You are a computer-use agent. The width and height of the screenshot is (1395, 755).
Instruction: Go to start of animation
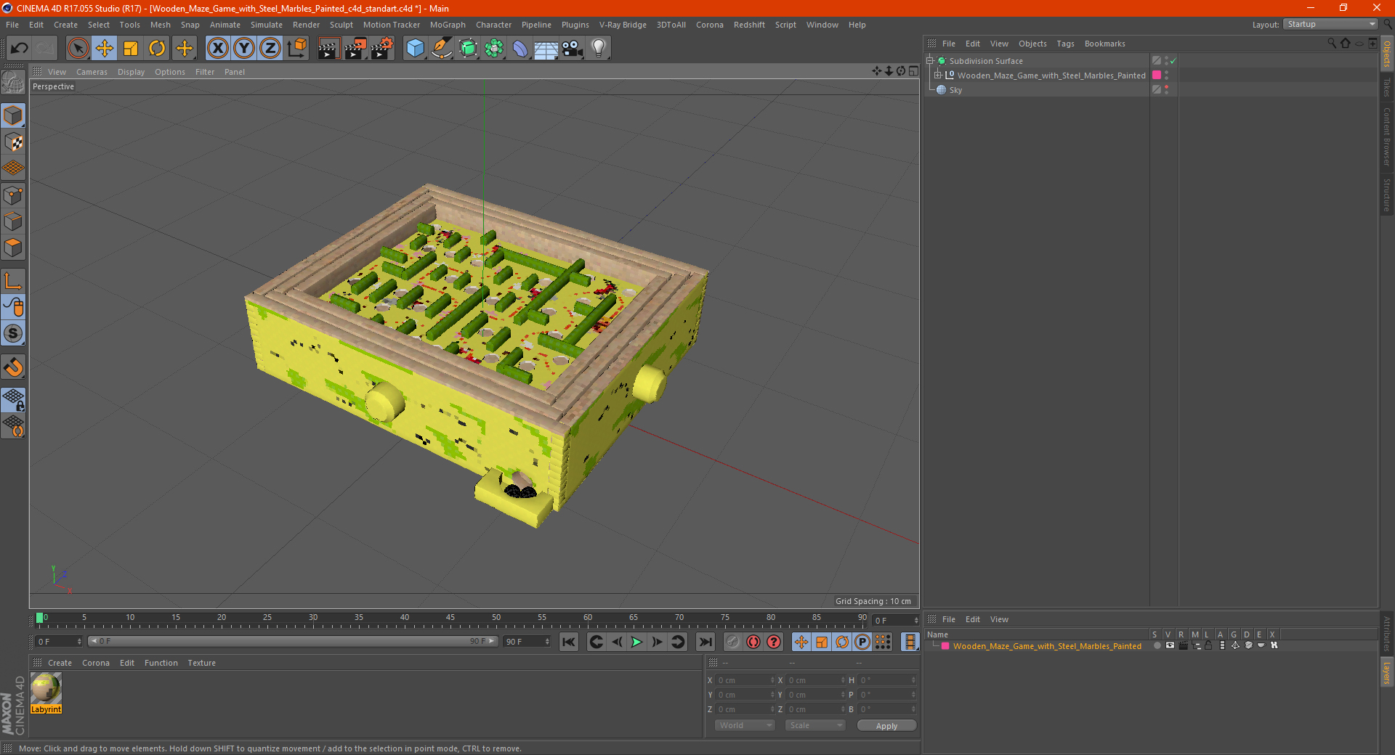[569, 642]
